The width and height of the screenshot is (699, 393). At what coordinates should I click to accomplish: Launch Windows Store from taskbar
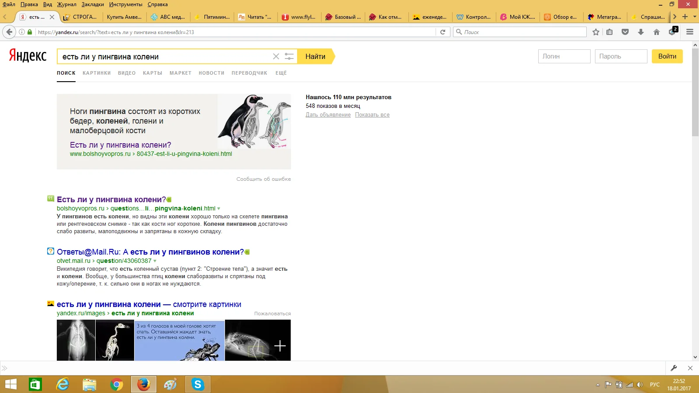tap(35, 384)
